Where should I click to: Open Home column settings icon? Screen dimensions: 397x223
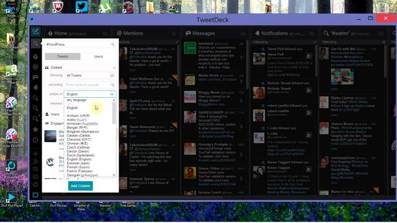click(105, 33)
